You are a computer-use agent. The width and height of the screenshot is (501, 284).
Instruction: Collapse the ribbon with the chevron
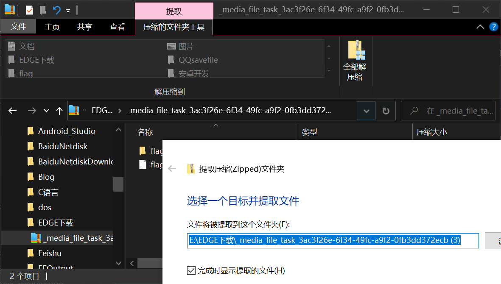(x=480, y=27)
